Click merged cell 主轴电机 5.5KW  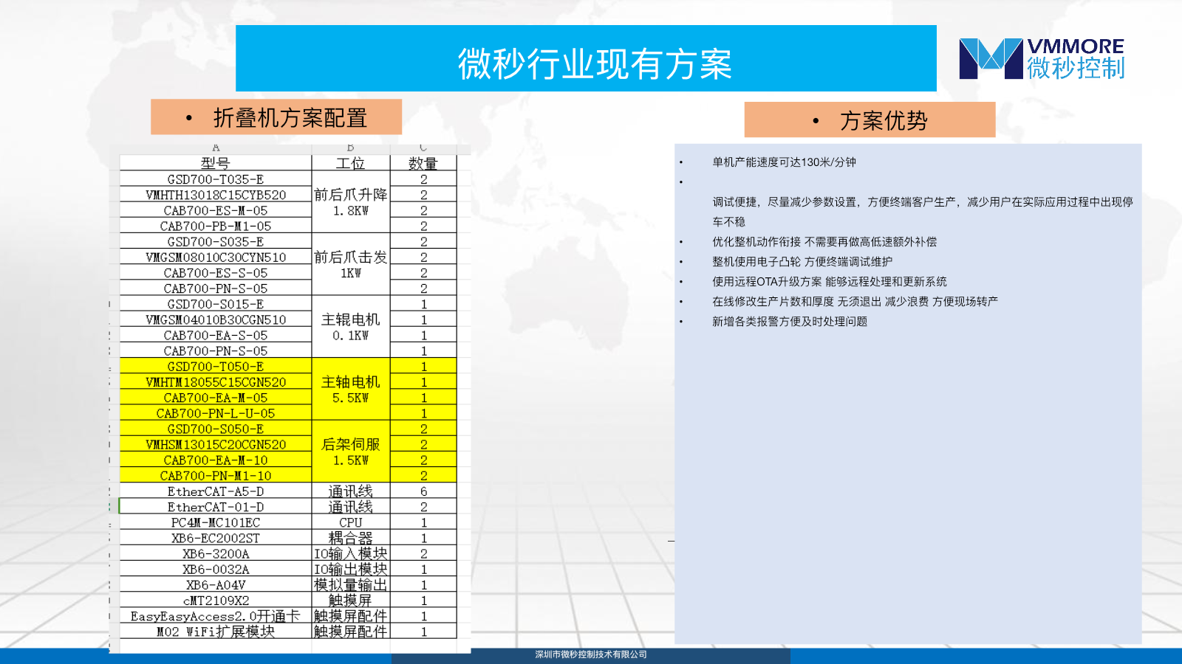(x=351, y=390)
